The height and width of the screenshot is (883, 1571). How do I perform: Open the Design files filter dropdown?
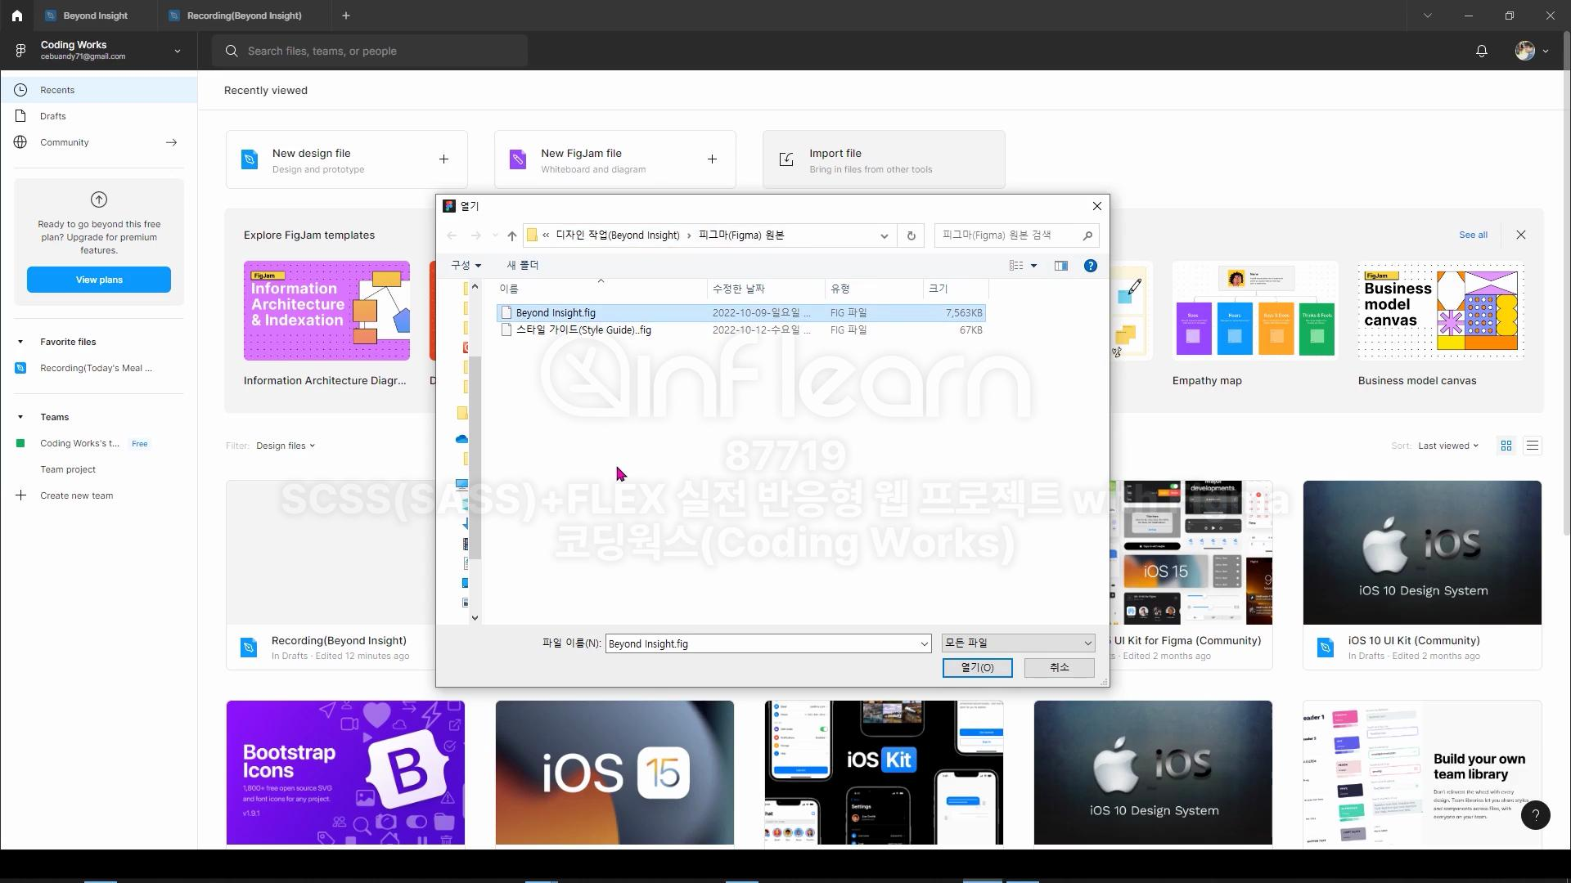point(285,446)
